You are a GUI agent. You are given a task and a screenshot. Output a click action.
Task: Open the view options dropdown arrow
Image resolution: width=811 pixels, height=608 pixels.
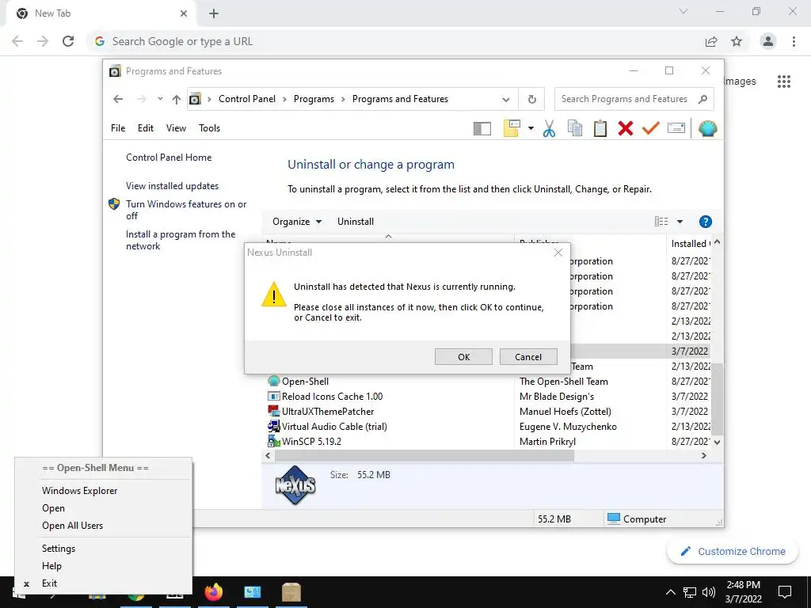tap(680, 222)
